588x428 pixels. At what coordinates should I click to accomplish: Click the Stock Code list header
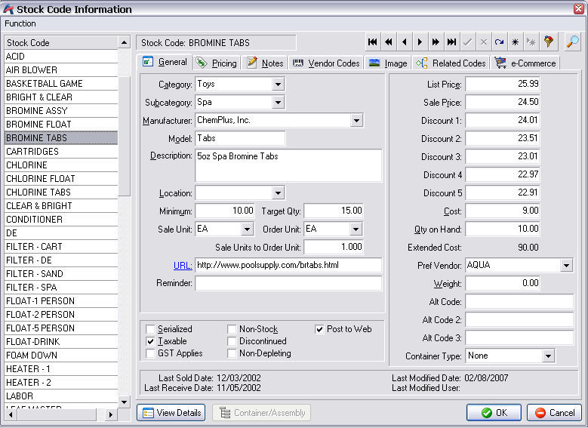click(x=61, y=42)
